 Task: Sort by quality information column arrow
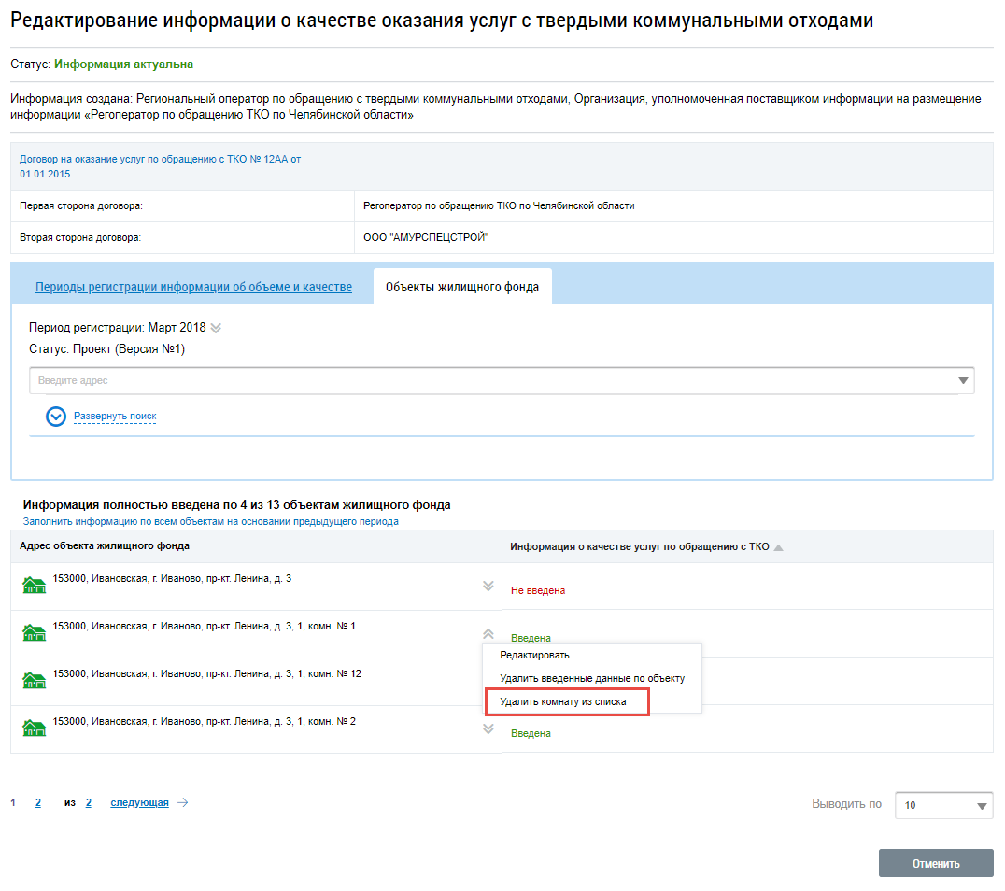(x=778, y=547)
